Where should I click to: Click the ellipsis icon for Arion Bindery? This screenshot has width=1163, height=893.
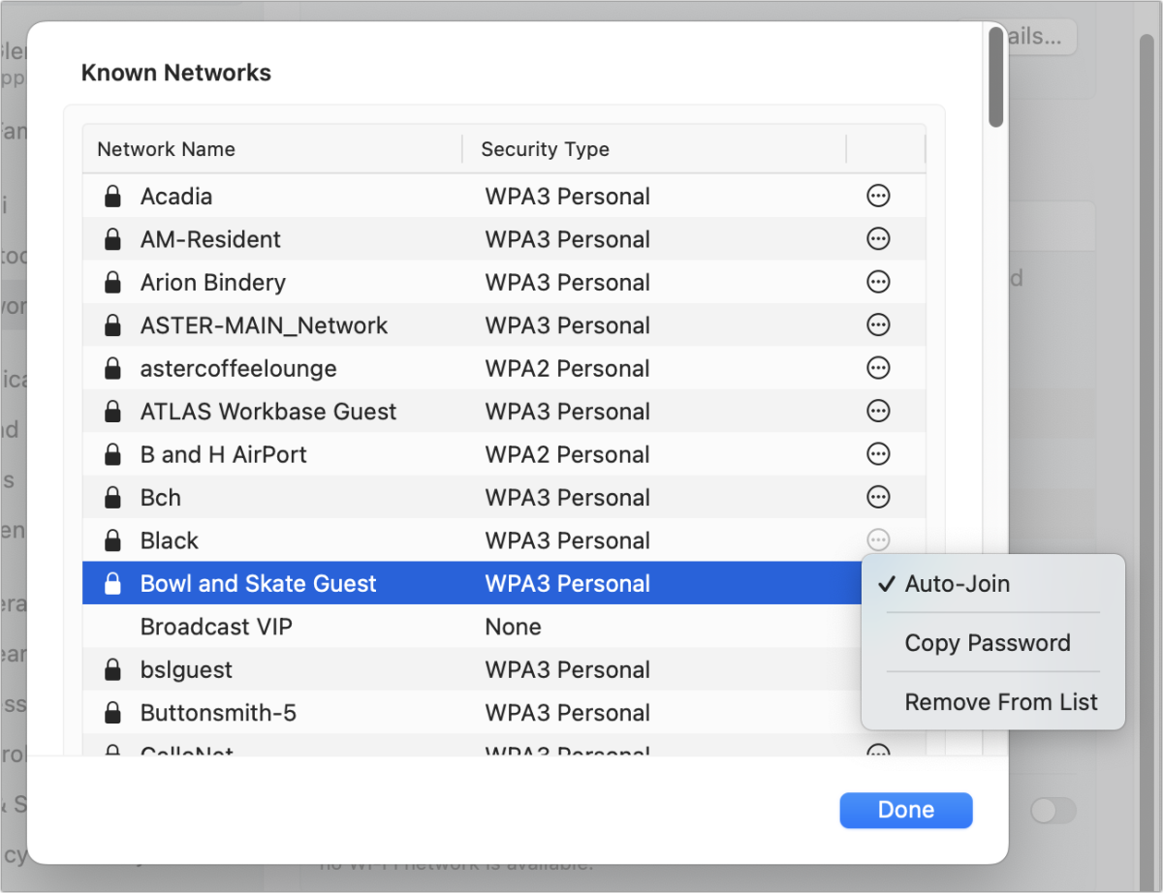pyautogui.click(x=878, y=282)
